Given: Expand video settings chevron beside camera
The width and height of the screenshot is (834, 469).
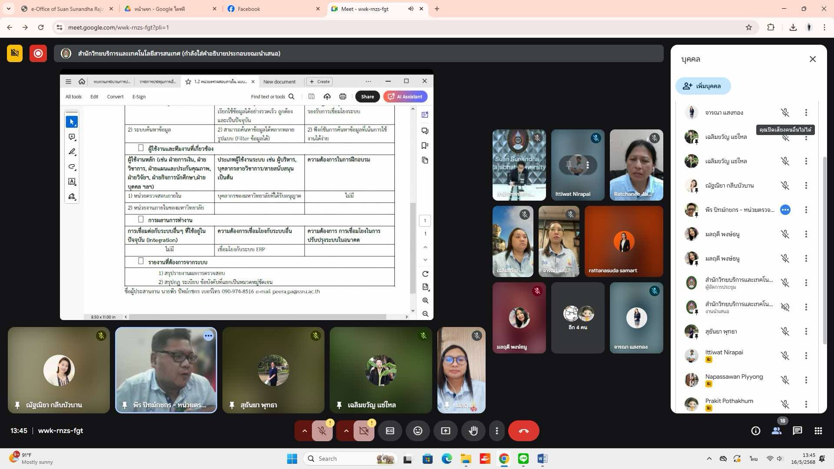Looking at the screenshot, I should (346, 431).
